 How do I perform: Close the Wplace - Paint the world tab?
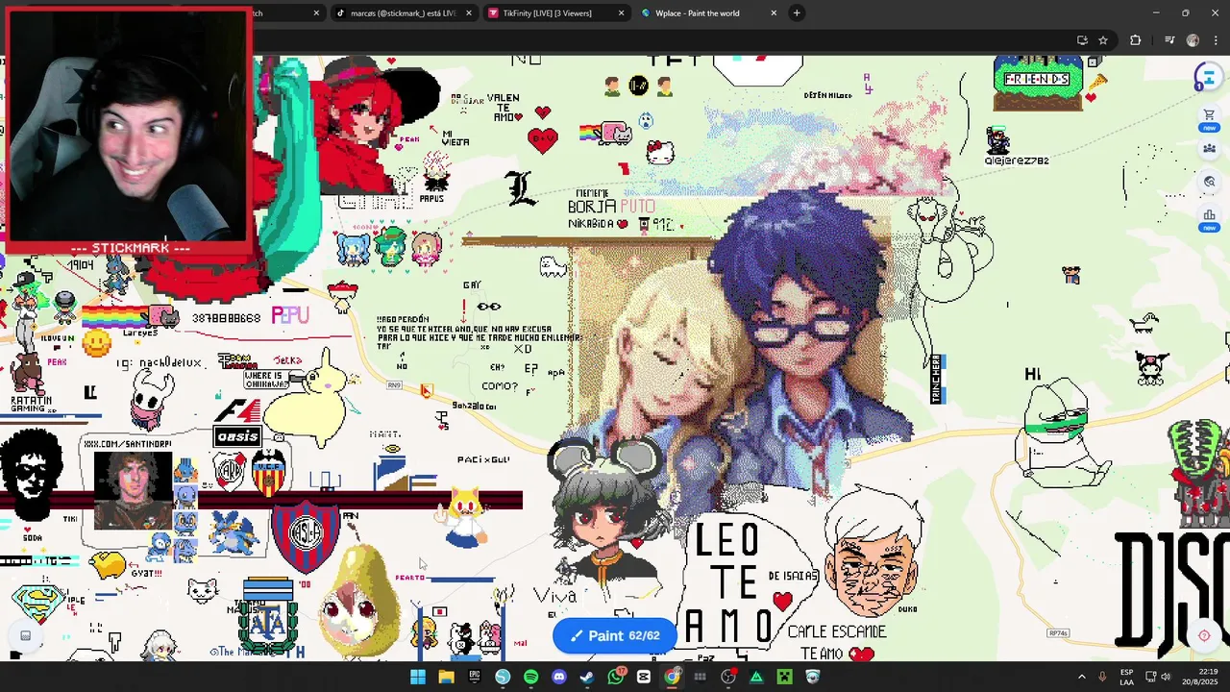774,12
